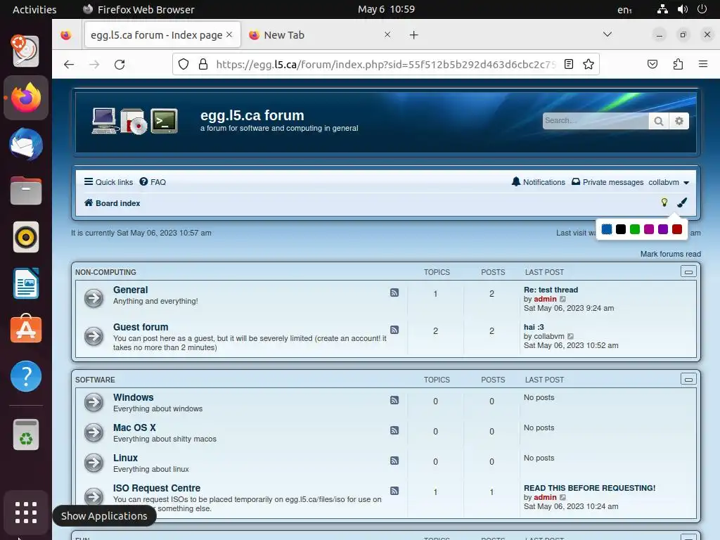
Task: Click the search magnifier button in forum header
Action: pos(658,121)
